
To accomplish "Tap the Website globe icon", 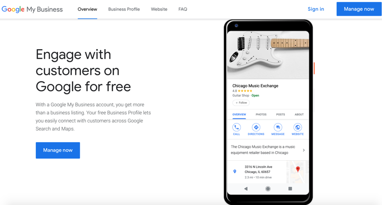I will [x=297, y=127].
